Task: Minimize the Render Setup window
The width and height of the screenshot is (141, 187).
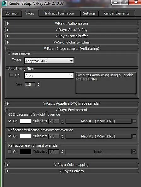Action: click(115, 2)
